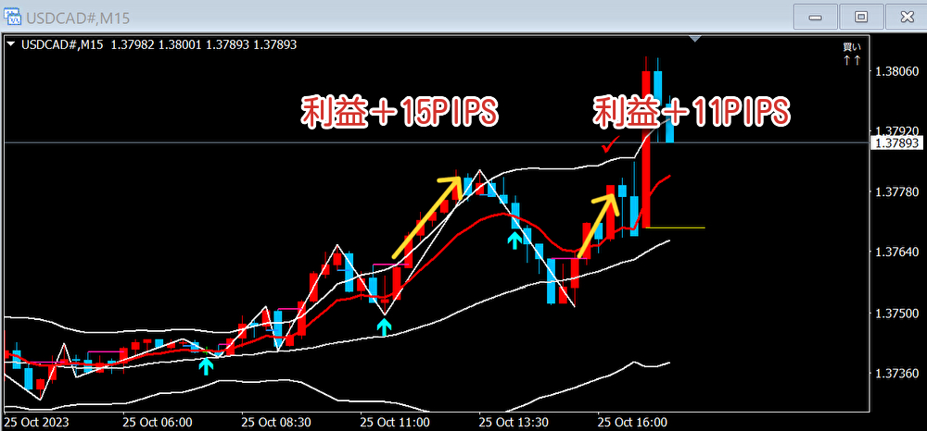
Task: Click the current price label 1.37893
Action: [896, 142]
